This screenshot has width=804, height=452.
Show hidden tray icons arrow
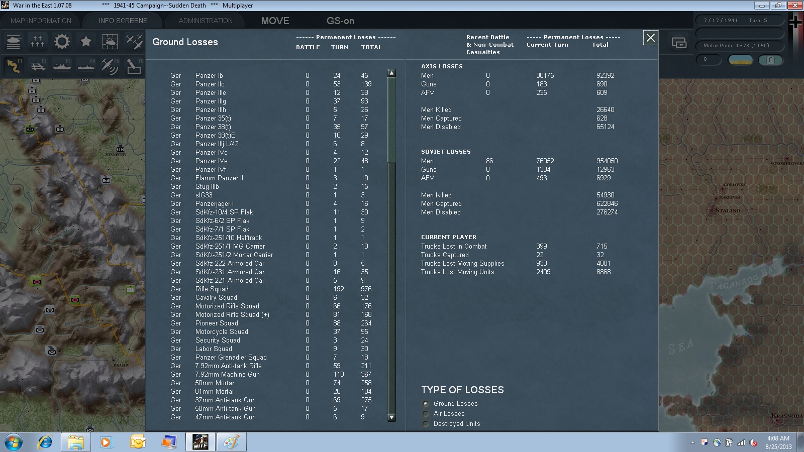[692, 442]
